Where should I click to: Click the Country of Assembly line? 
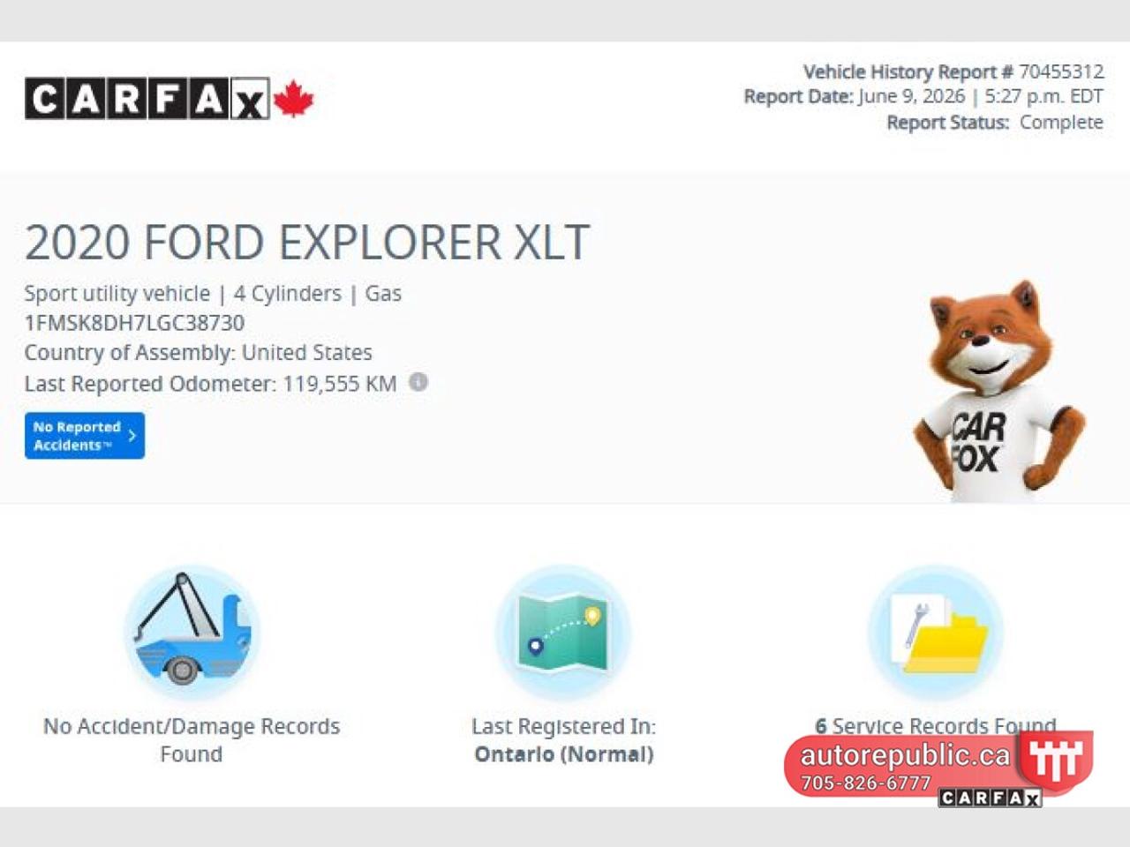199,353
